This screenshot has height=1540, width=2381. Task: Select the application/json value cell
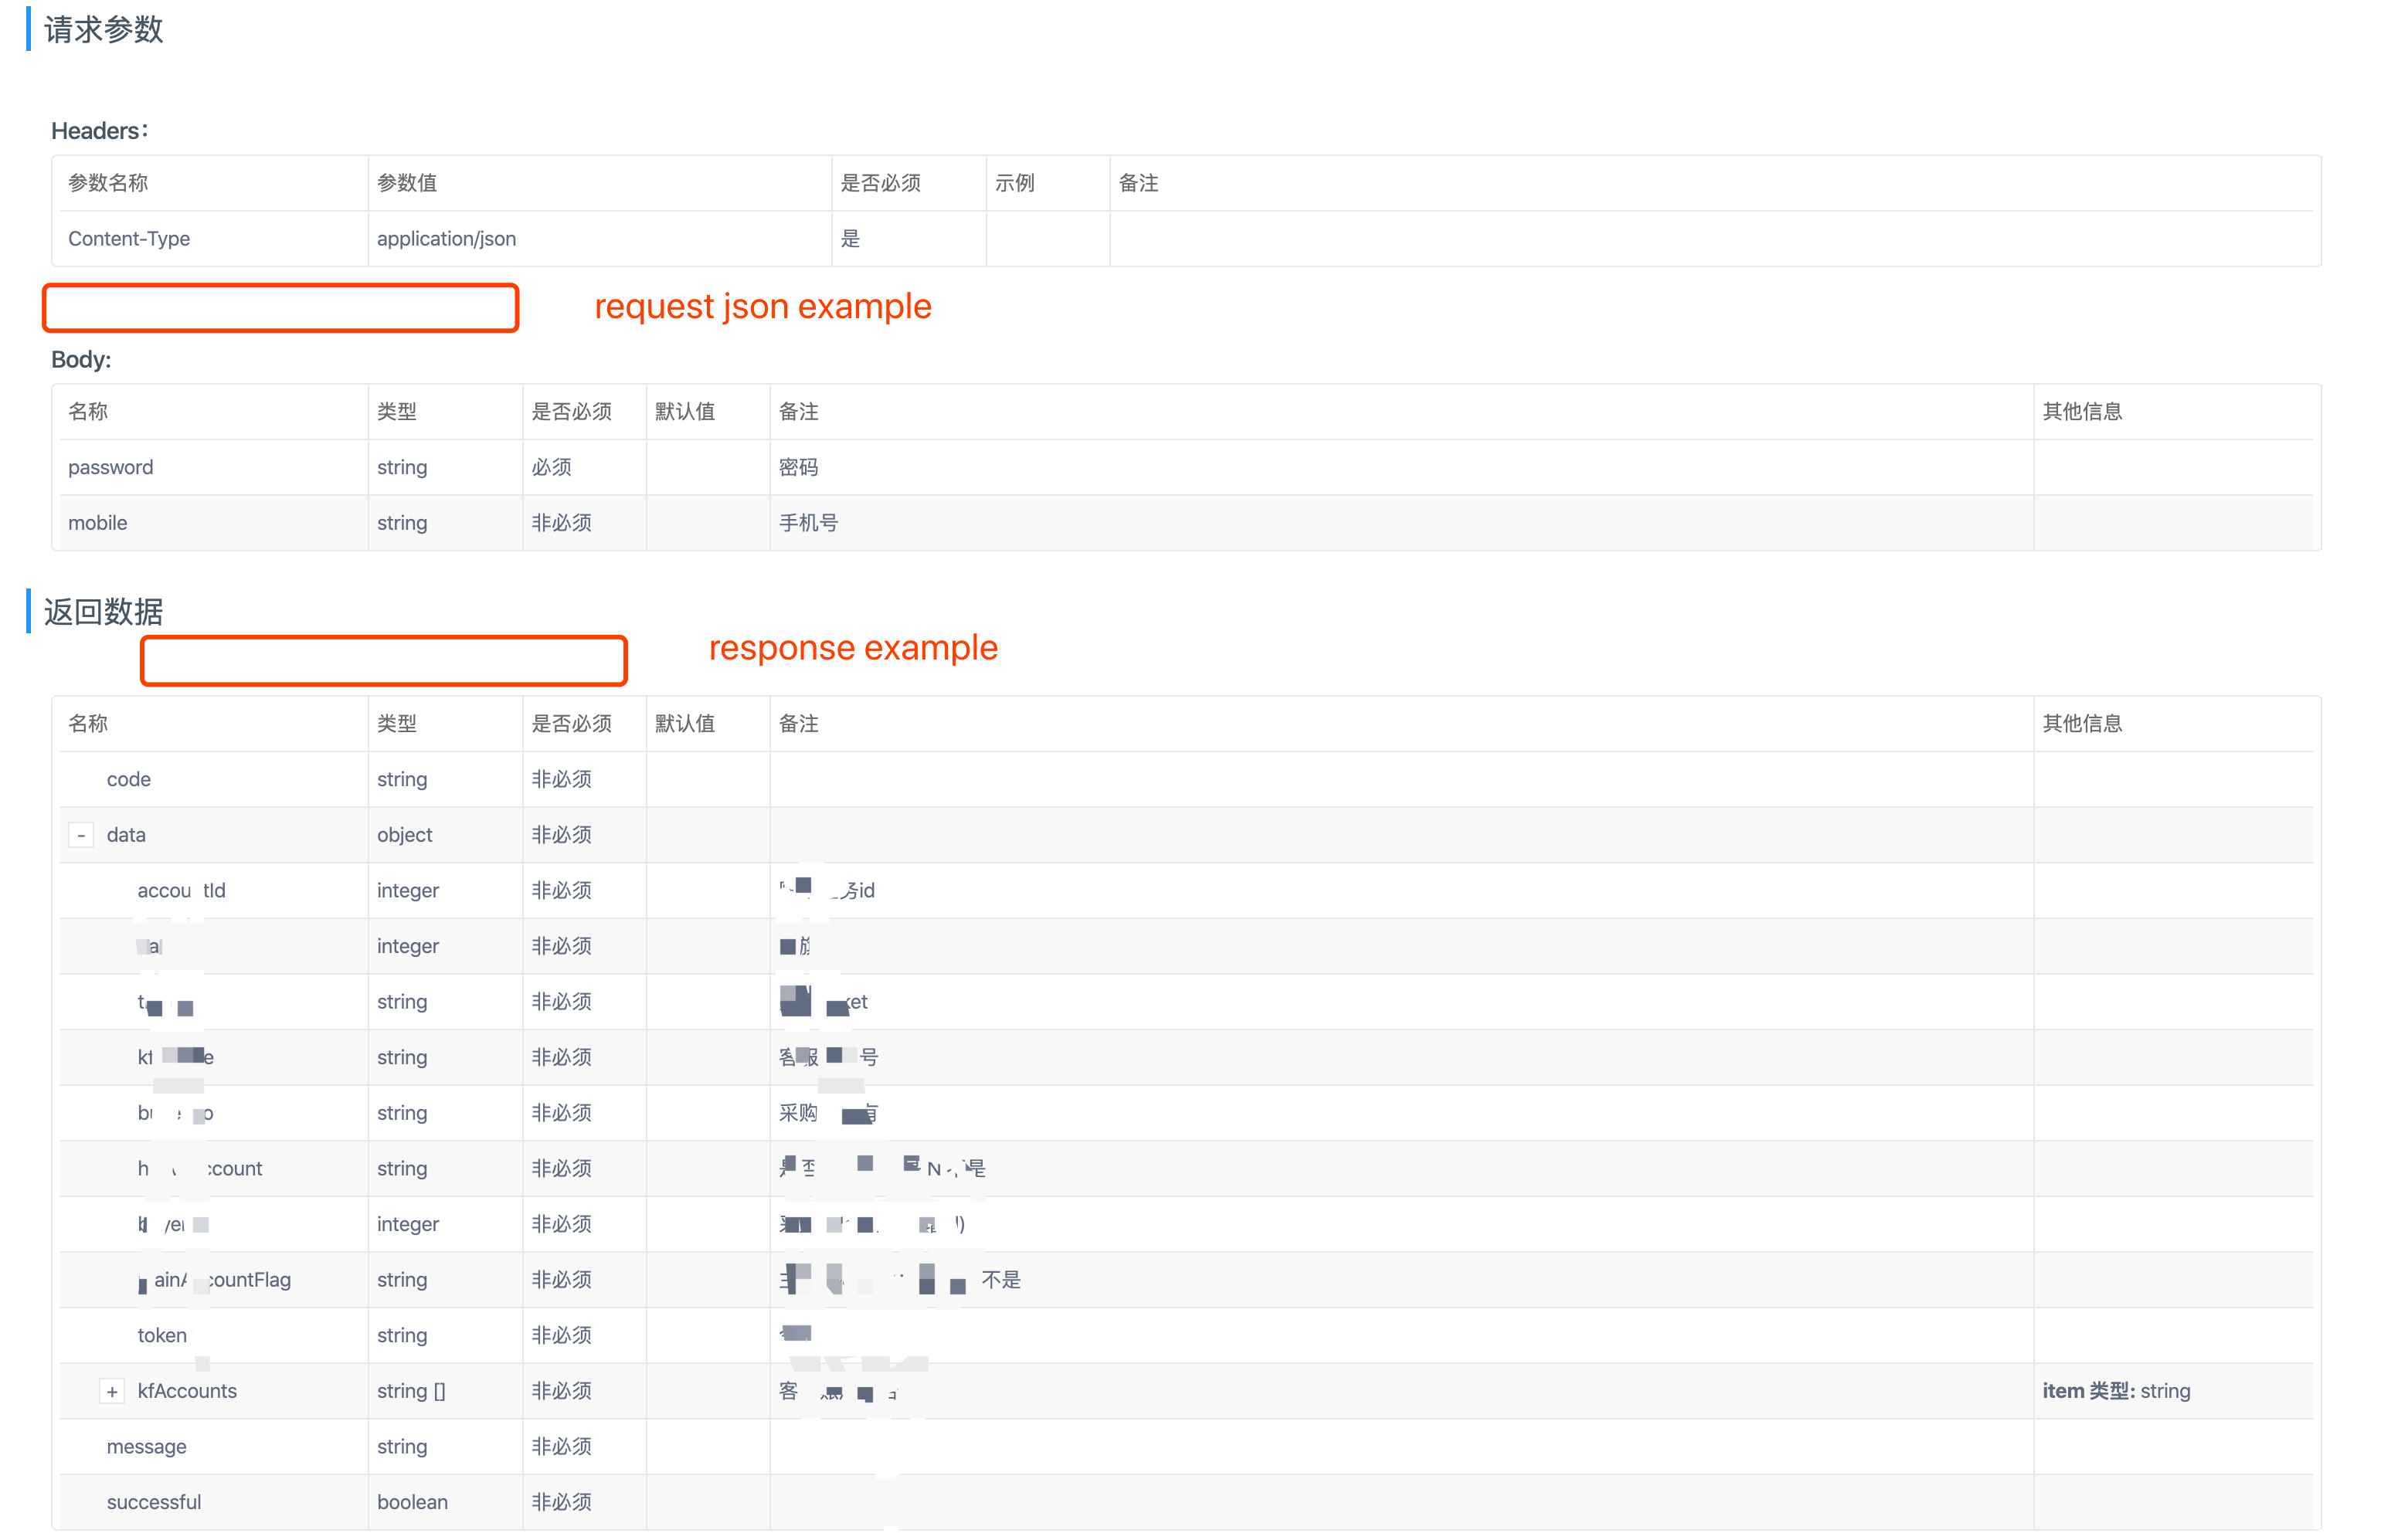tap(446, 239)
